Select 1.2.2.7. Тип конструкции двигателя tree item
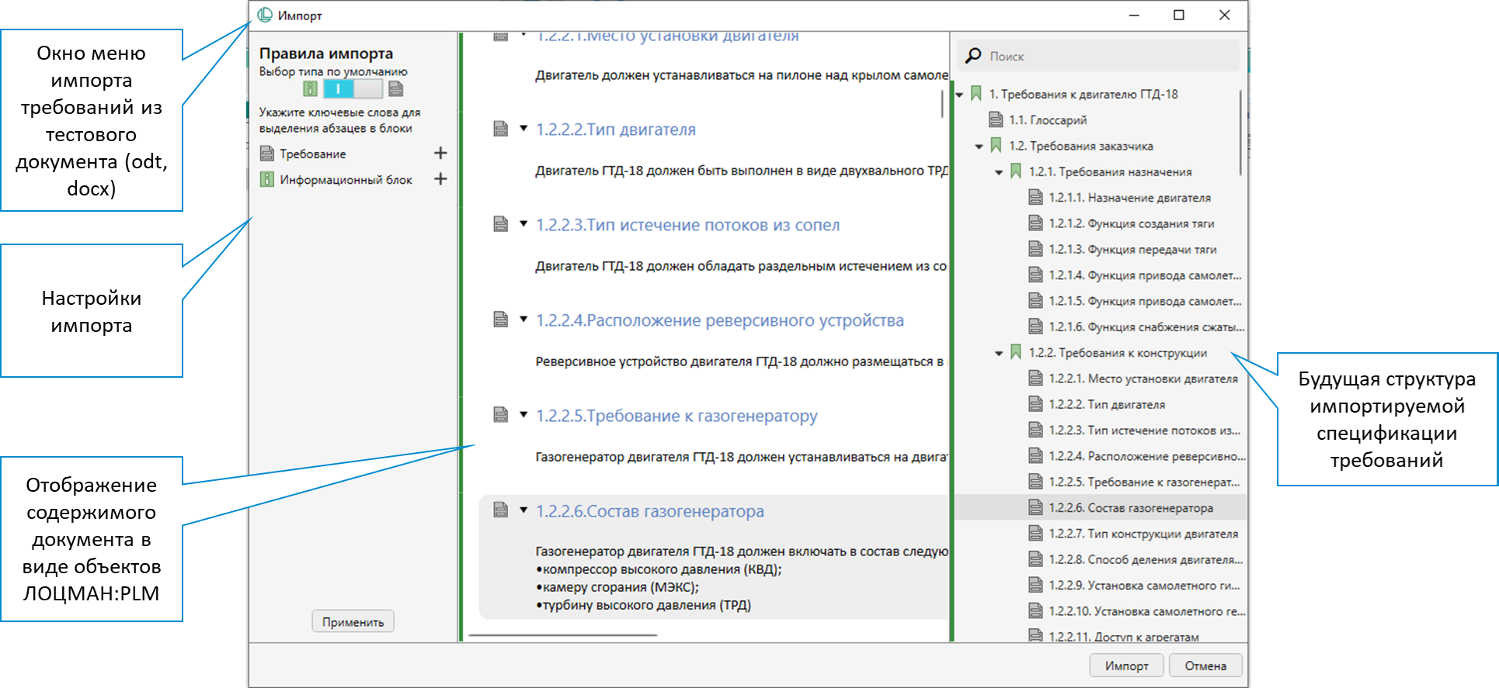 [1143, 534]
